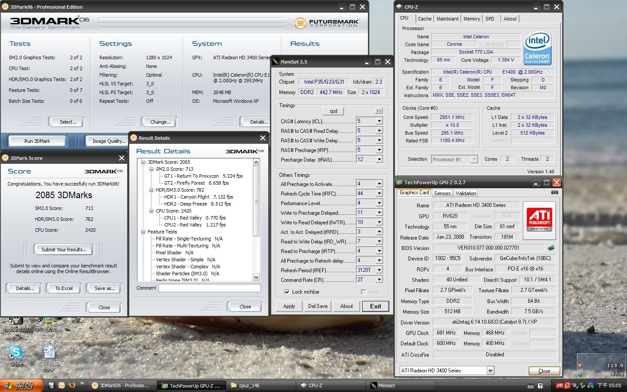Screen dimensions: 627x392
Task: Open the Refresh Period (tREF) dropdown
Action: [x=379, y=270]
